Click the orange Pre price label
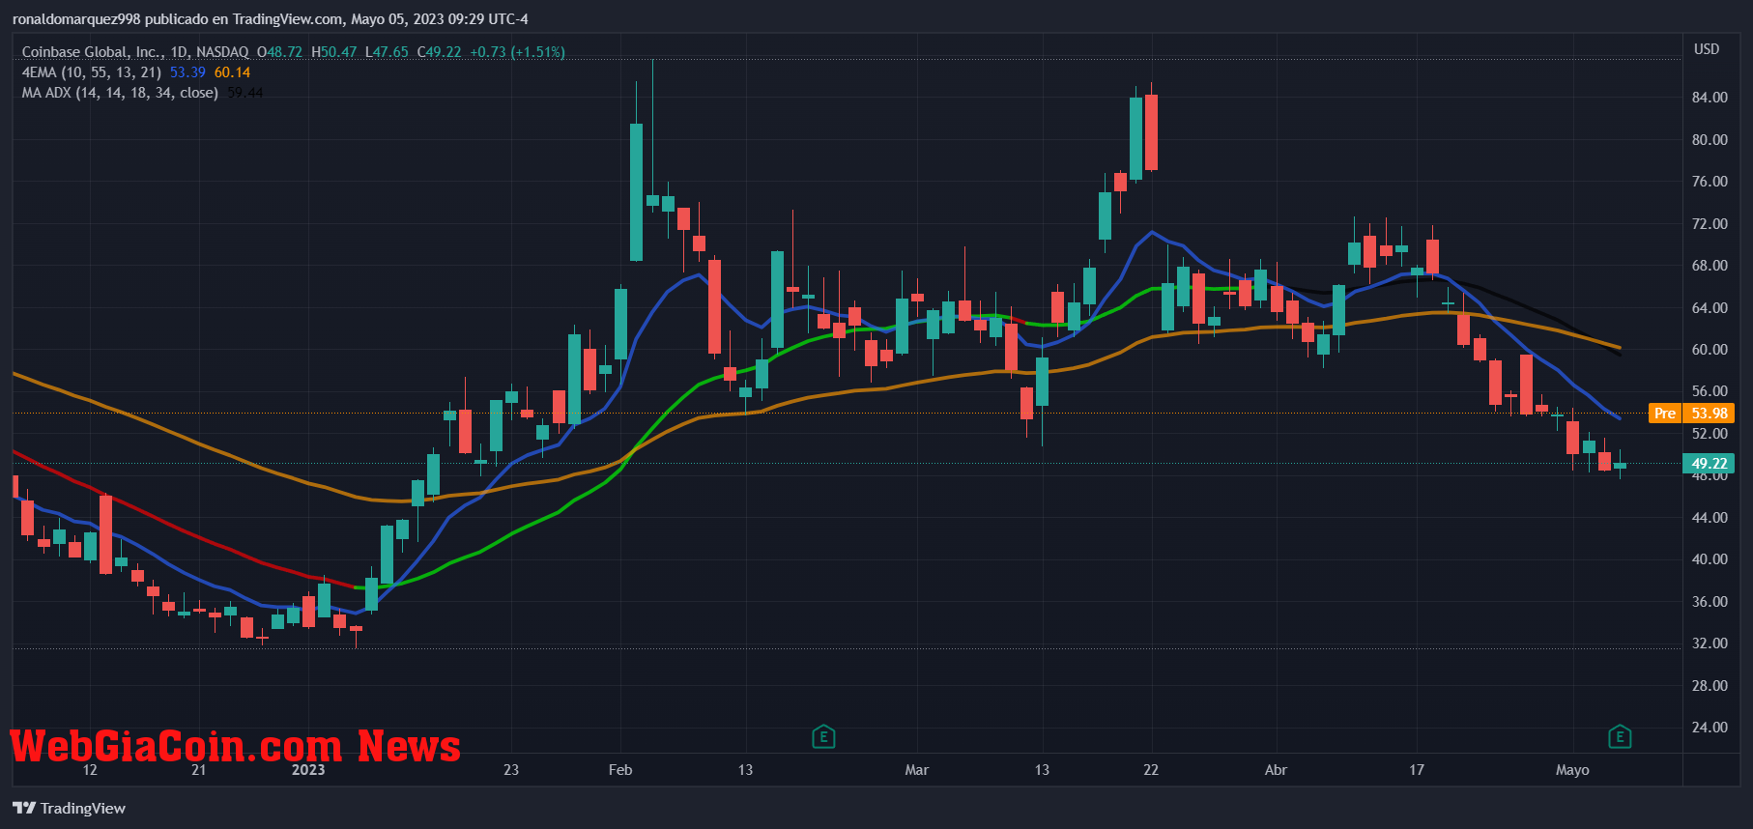This screenshot has width=1753, height=829. point(1665,413)
